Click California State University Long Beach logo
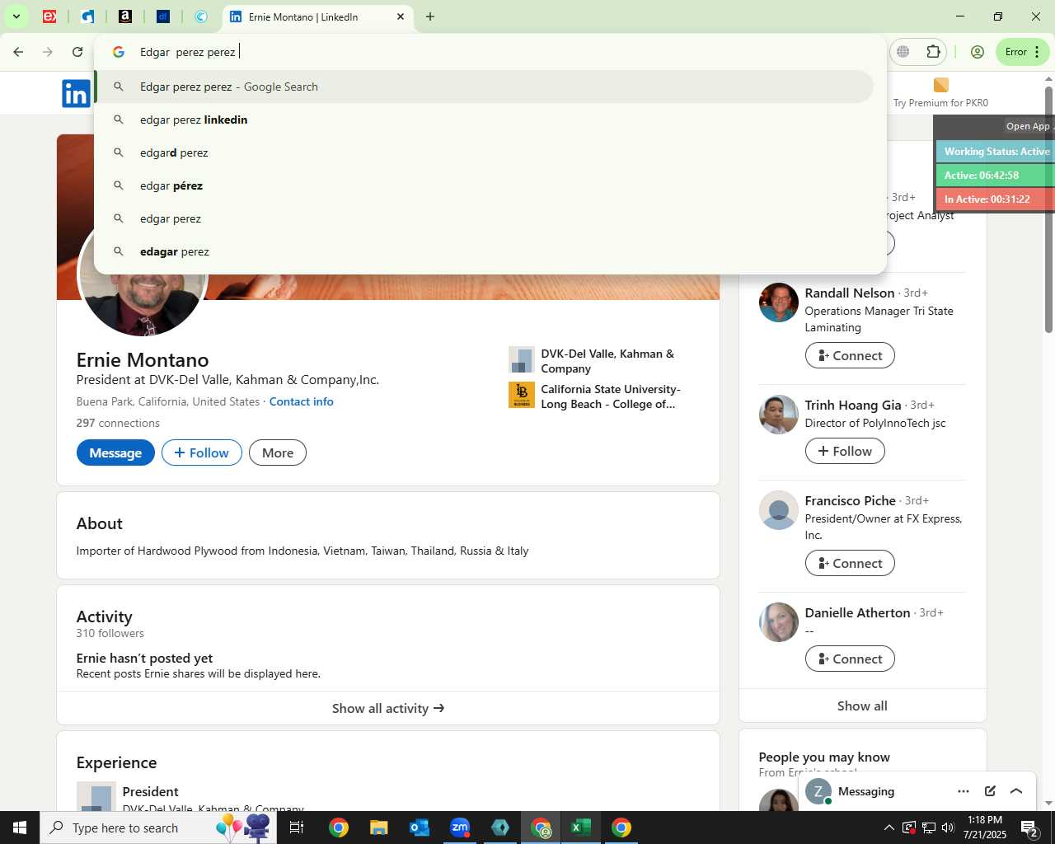The width and height of the screenshot is (1055, 844). 522,395
